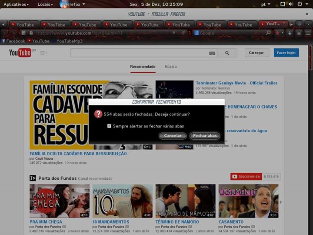Click the Firefox forward button

click(x=14, y=33)
